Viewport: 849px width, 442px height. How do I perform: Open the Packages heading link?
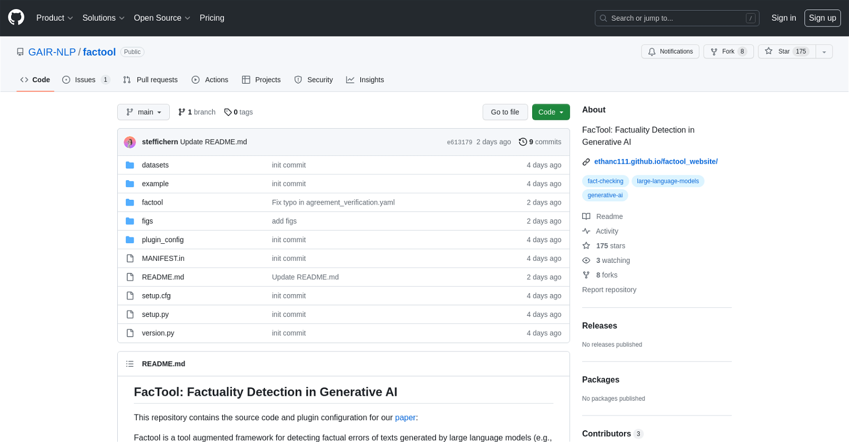point(601,380)
